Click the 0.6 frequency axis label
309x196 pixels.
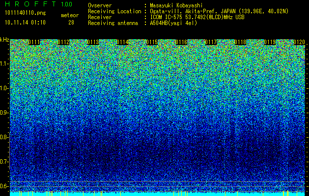[x=4, y=186]
